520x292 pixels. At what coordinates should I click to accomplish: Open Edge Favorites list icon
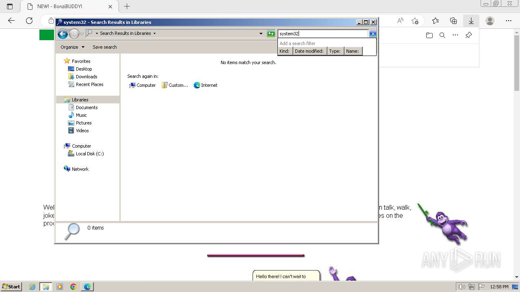435,21
